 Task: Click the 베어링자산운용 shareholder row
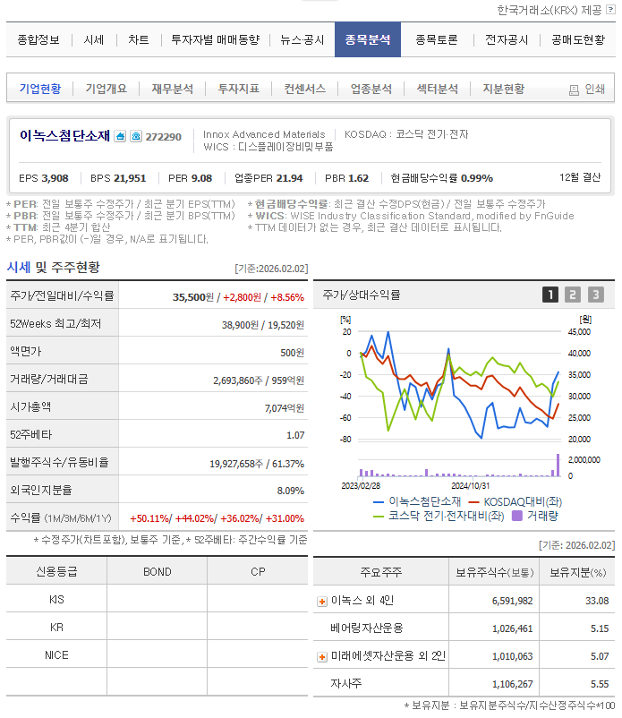pos(464,628)
